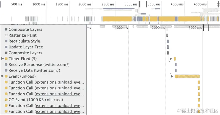220x115 pixels.
Task: Click the Update Layer Tree bar in timeline
Action: point(168,47)
